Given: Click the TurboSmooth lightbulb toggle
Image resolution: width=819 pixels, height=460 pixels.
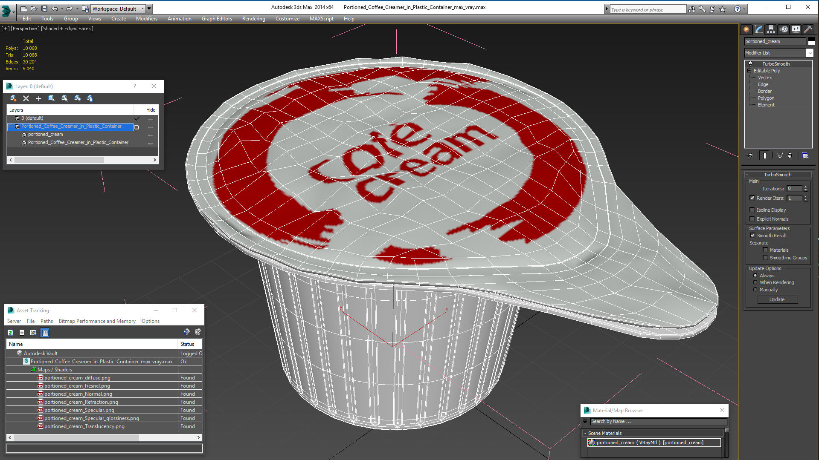Looking at the screenshot, I should 750,64.
